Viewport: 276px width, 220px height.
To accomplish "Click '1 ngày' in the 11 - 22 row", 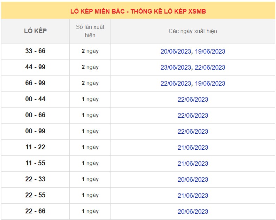I will point(90,147).
